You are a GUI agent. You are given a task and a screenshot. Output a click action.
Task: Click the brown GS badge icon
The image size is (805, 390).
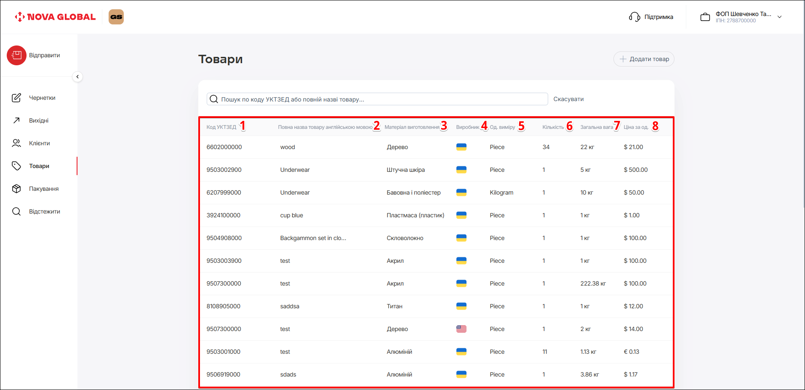pyautogui.click(x=116, y=17)
